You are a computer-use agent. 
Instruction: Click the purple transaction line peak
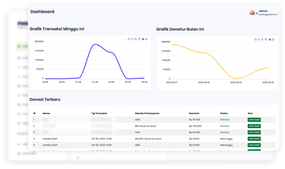pos(95,44)
